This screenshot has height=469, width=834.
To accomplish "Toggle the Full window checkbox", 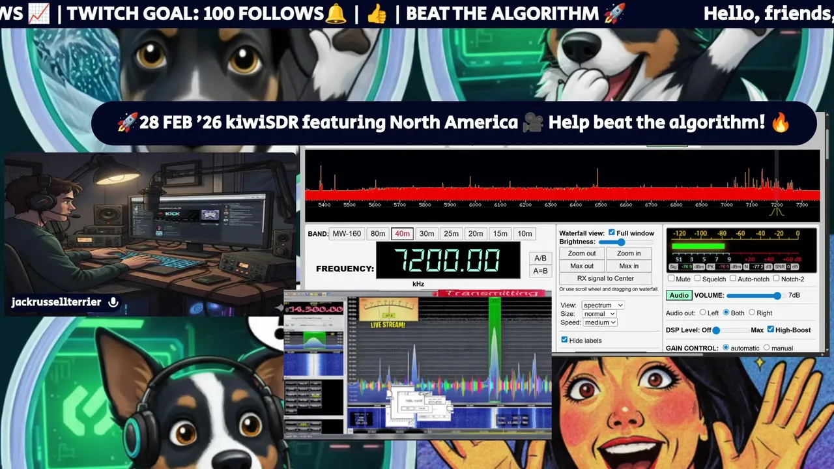I will coord(611,233).
